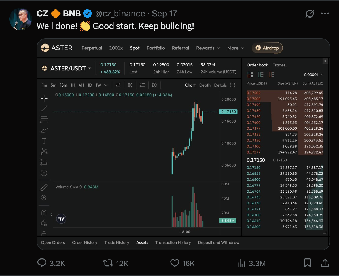Like the tweet with the heart icon
This screenshot has height=276, width=339.
175,263
